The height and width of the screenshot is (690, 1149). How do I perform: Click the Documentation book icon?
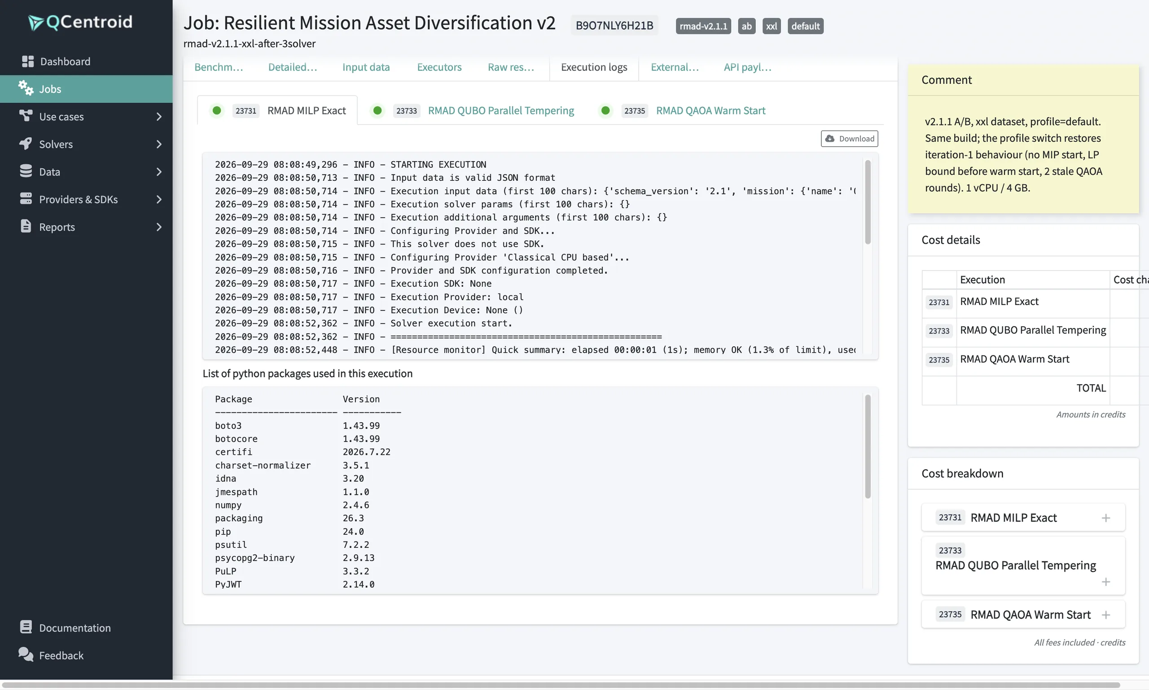pyautogui.click(x=26, y=627)
